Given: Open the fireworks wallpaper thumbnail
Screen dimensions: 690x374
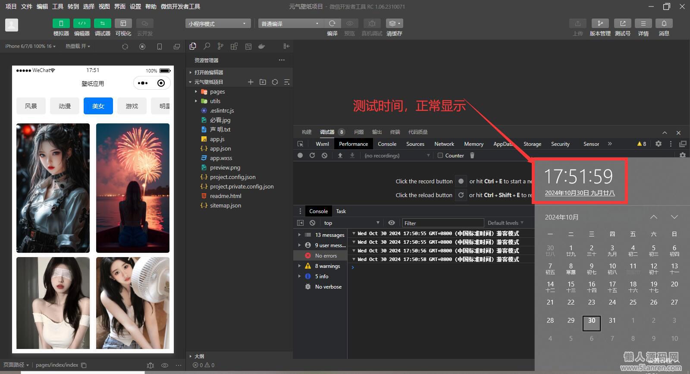Looking at the screenshot, I should [x=133, y=188].
